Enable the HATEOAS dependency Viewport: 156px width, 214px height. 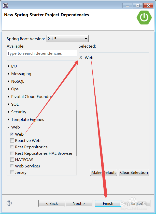click(12, 160)
